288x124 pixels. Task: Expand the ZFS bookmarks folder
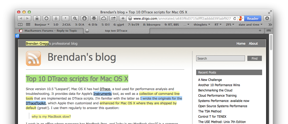(x=230, y=25)
